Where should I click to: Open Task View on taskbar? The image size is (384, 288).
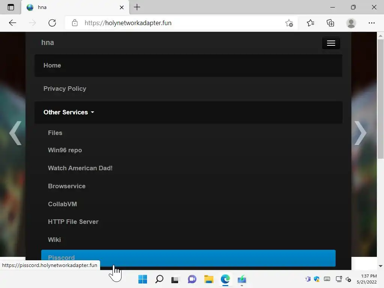[175, 279]
